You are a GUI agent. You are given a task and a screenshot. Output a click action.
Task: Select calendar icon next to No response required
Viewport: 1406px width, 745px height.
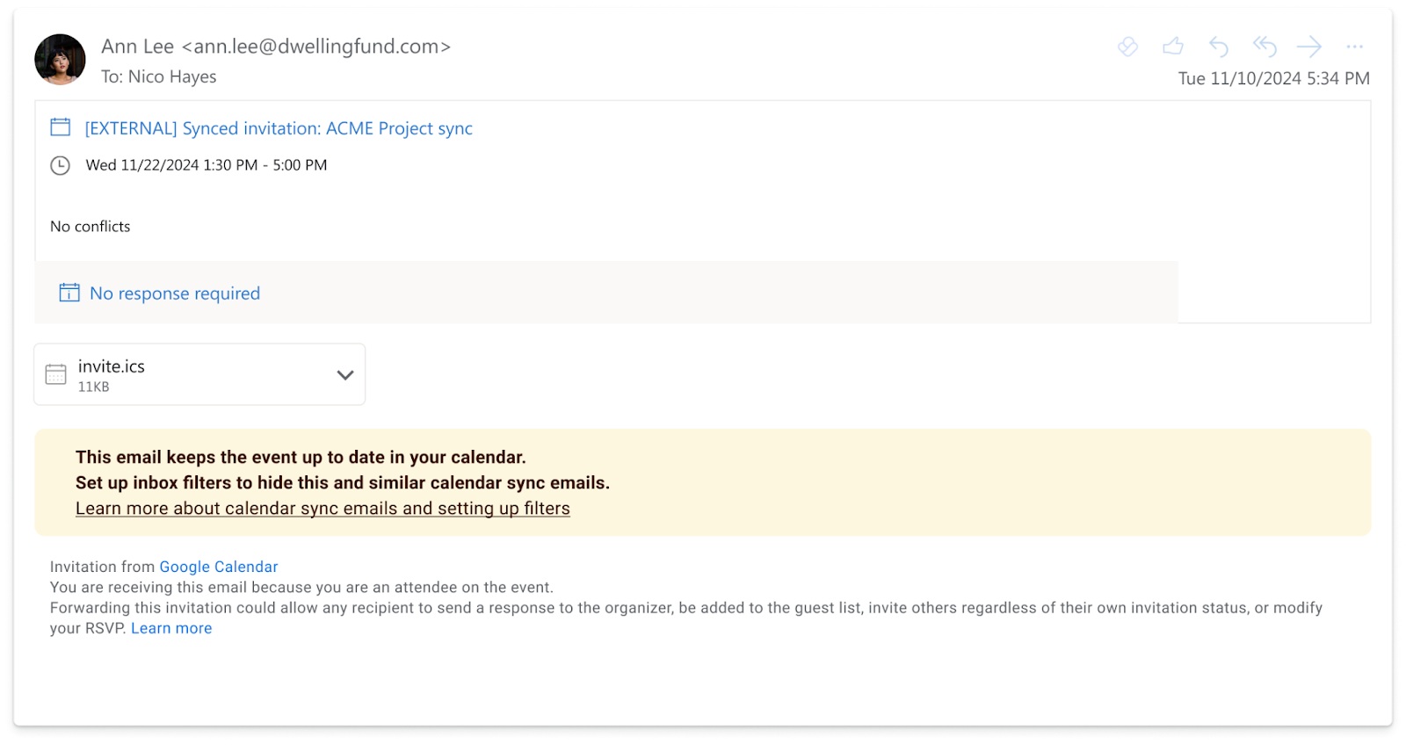(x=69, y=293)
